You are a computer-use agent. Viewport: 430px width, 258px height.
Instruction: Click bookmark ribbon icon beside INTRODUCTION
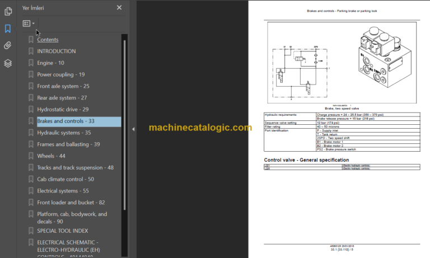pos(31,51)
